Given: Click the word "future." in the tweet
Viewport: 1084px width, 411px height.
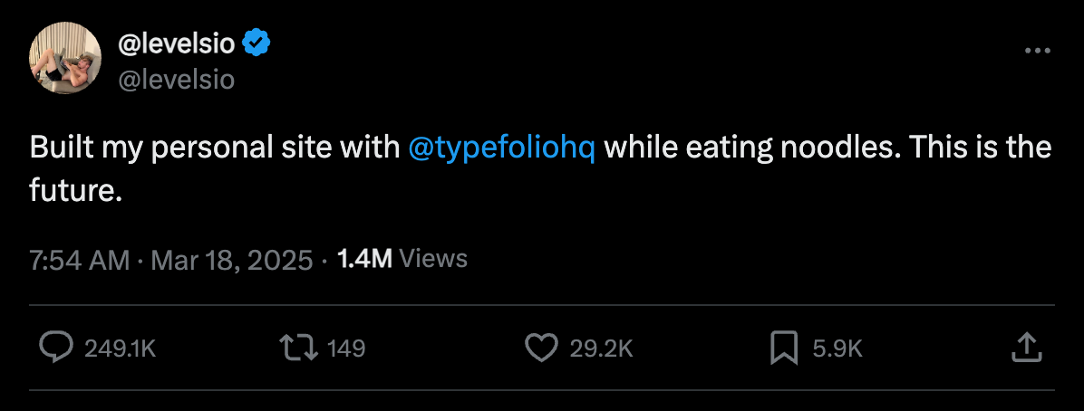Looking at the screenshot, I should tap(76, 191).
